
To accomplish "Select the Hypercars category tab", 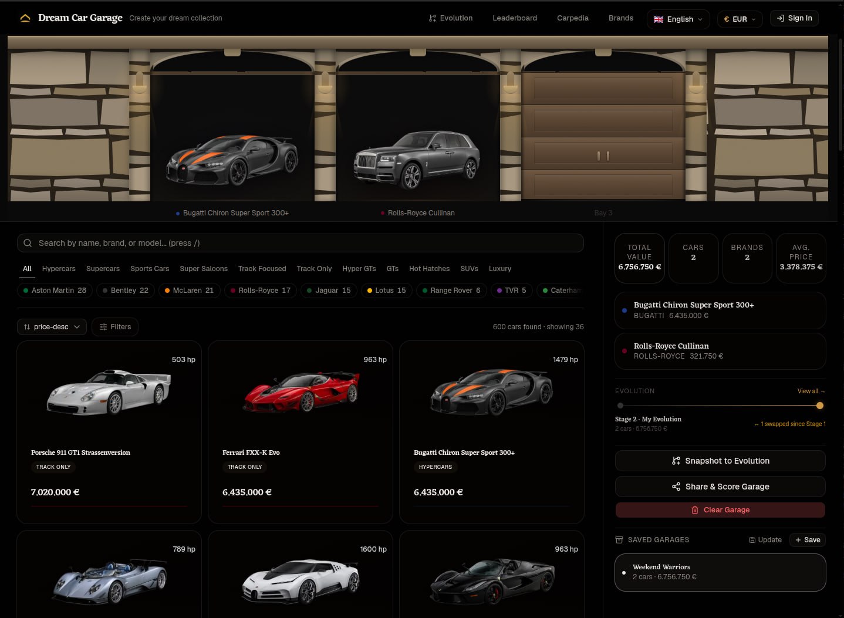I will [x=59, y=269].
